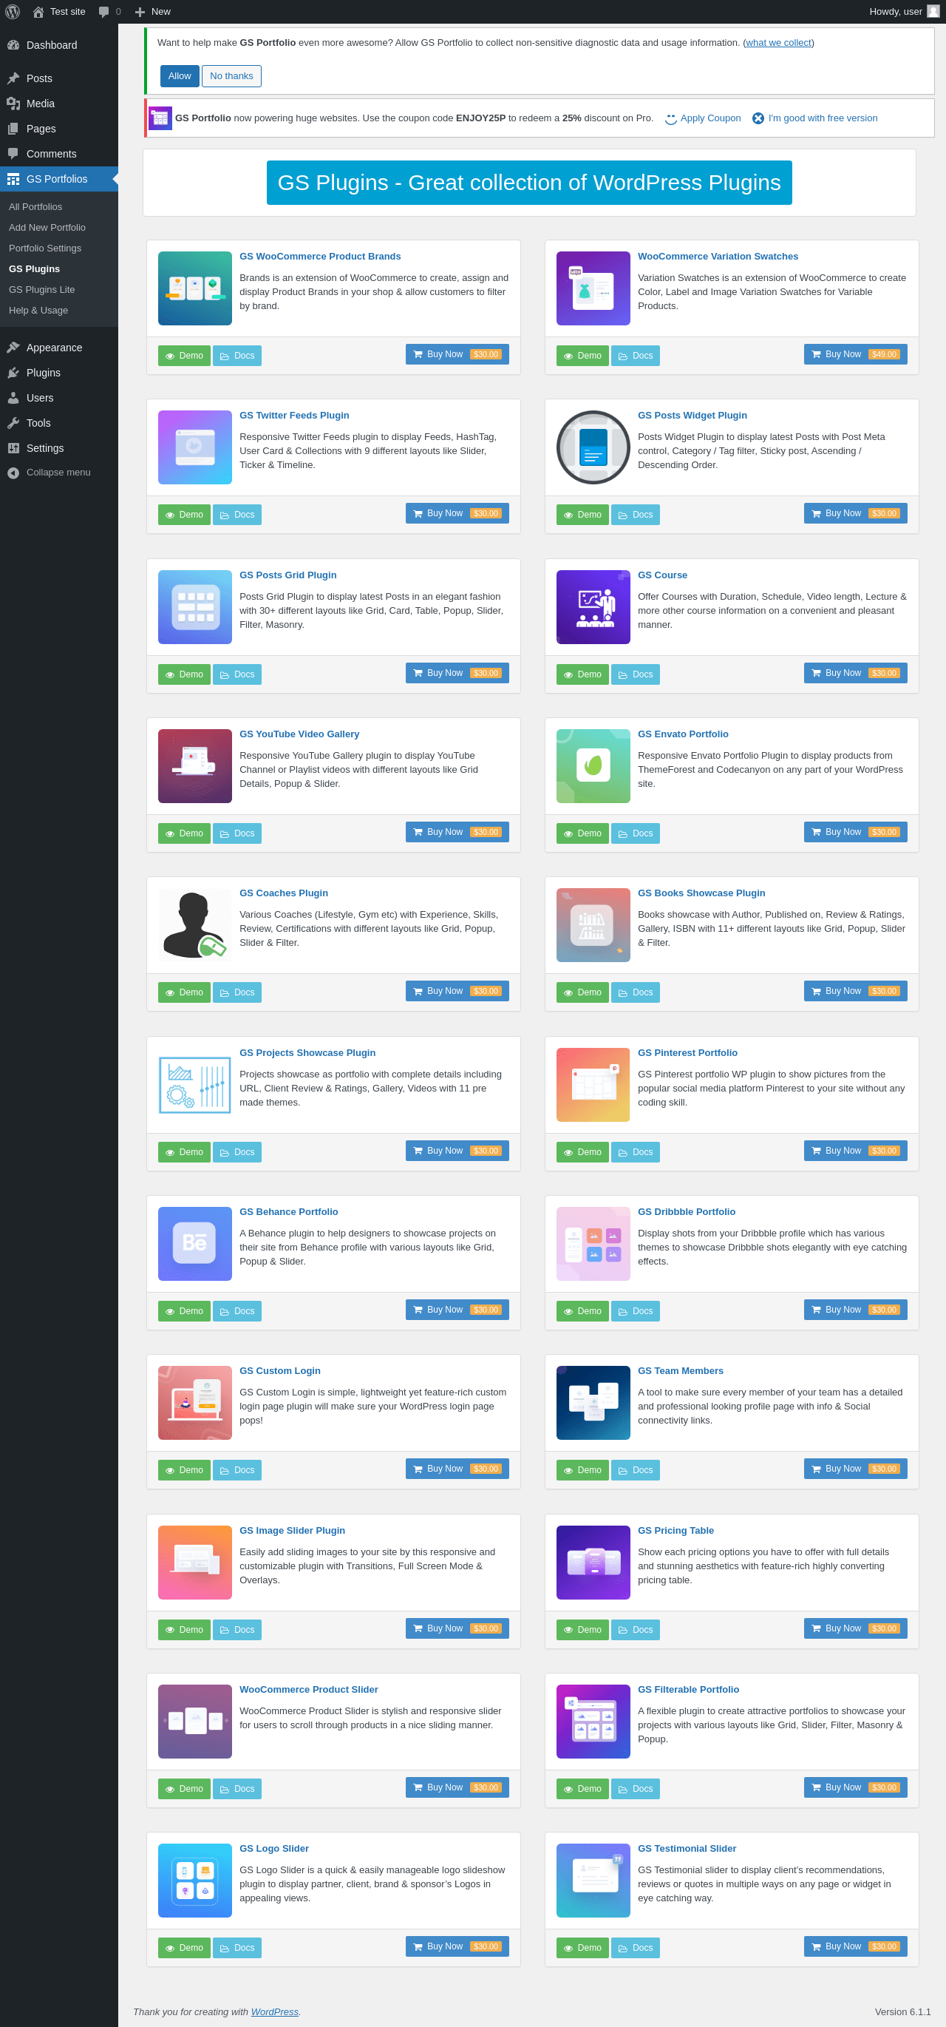The height and width of the screenshot is (2027, 946).
Task: Click the GS Portfolios grid icon
Action: pos(13,179)
